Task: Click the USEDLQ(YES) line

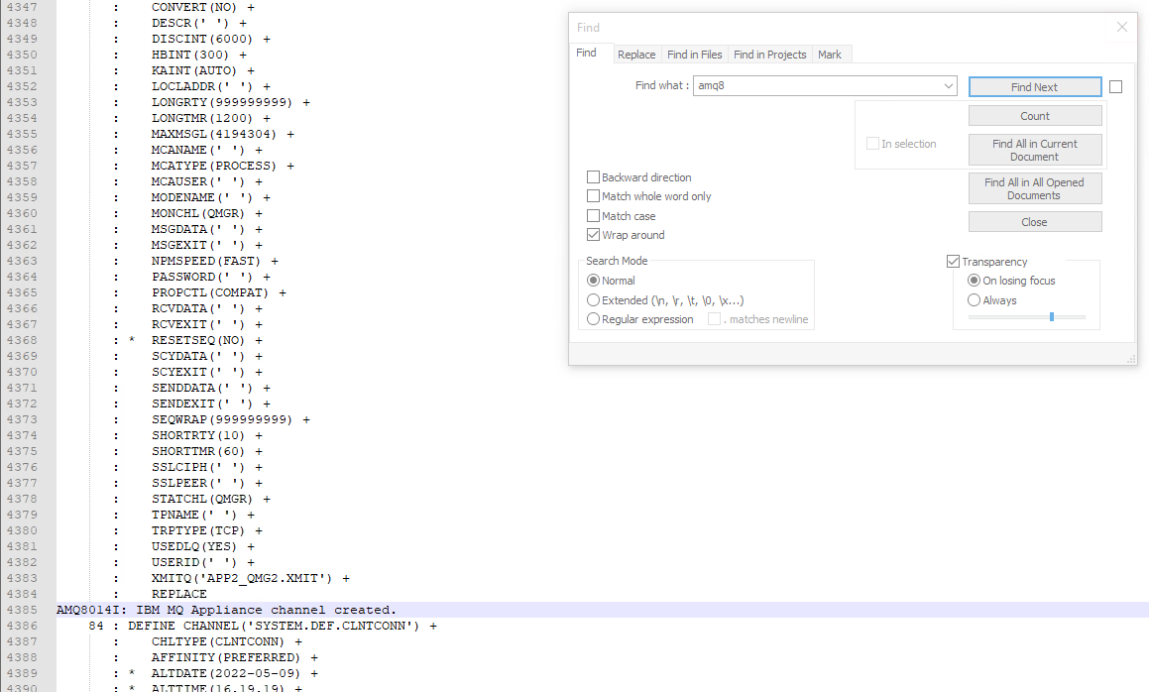Action: 203,547
